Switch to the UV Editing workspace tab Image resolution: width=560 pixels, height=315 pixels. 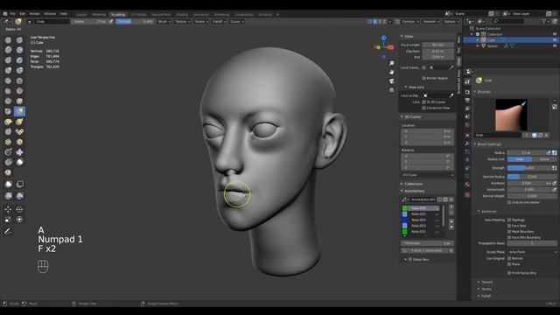(138, 15)
